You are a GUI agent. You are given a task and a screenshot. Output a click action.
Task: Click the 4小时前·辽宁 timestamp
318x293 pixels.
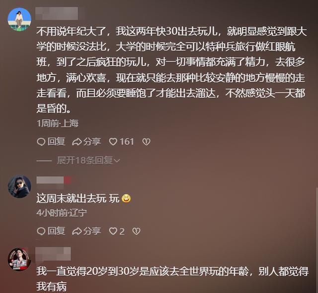[62, 213]
